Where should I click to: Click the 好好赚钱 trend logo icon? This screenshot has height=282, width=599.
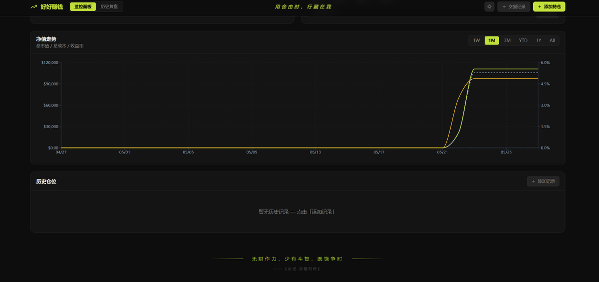coord(33,7)
